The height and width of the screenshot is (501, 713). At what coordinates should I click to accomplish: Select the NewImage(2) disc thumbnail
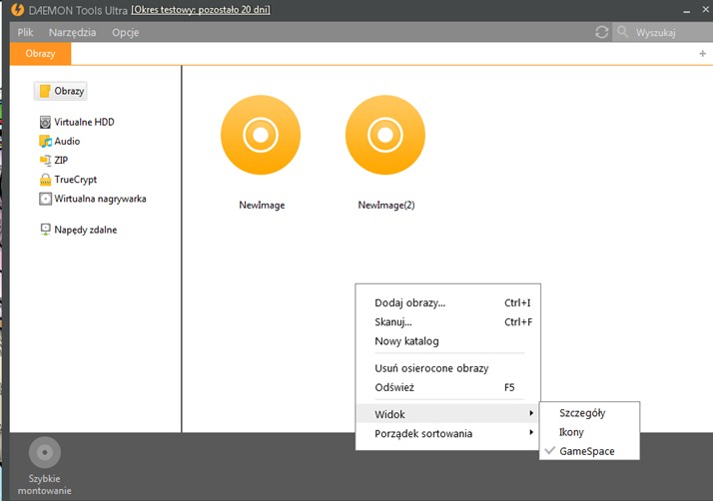coord(385,135)
